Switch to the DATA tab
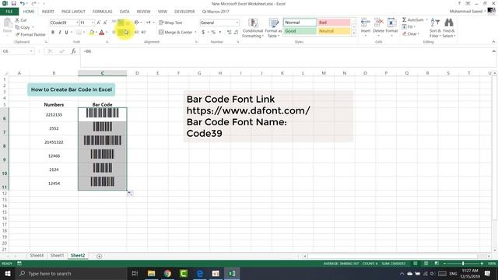 point(124,12)
